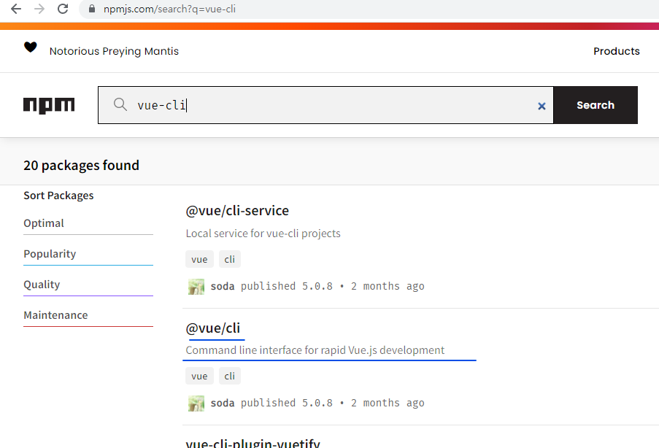The height and width of the screenshot is (448, 659).
Task: Click the 'Command line interface for rapid Vue.js development' text
Action: pos(315,350)
